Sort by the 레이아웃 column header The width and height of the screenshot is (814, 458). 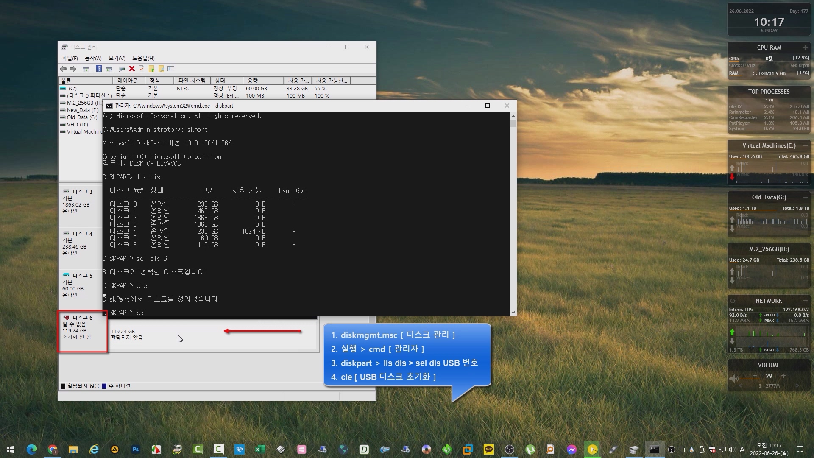pyautogui.click(x=129, y=81)
